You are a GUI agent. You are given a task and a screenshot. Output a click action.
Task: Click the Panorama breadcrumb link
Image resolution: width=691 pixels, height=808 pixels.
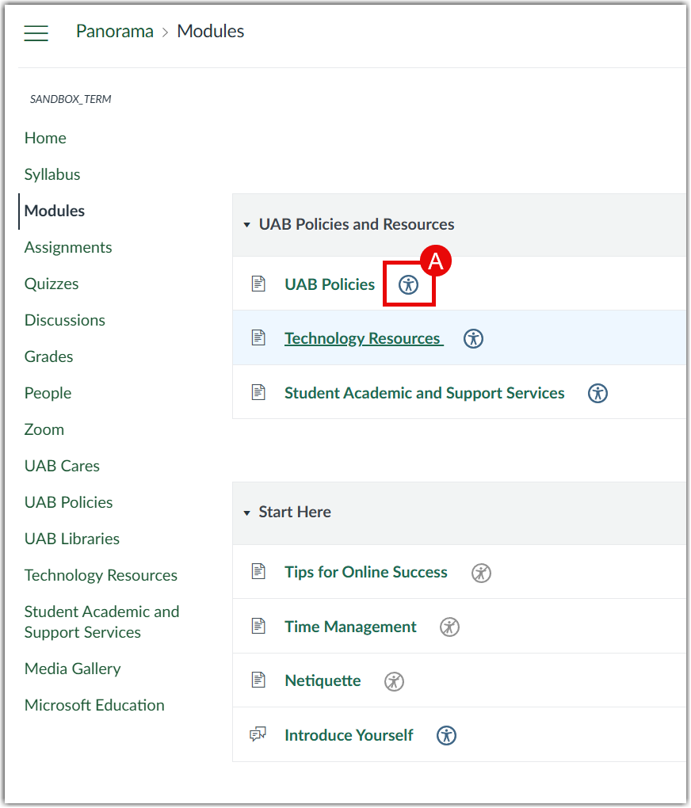[114, 31]
